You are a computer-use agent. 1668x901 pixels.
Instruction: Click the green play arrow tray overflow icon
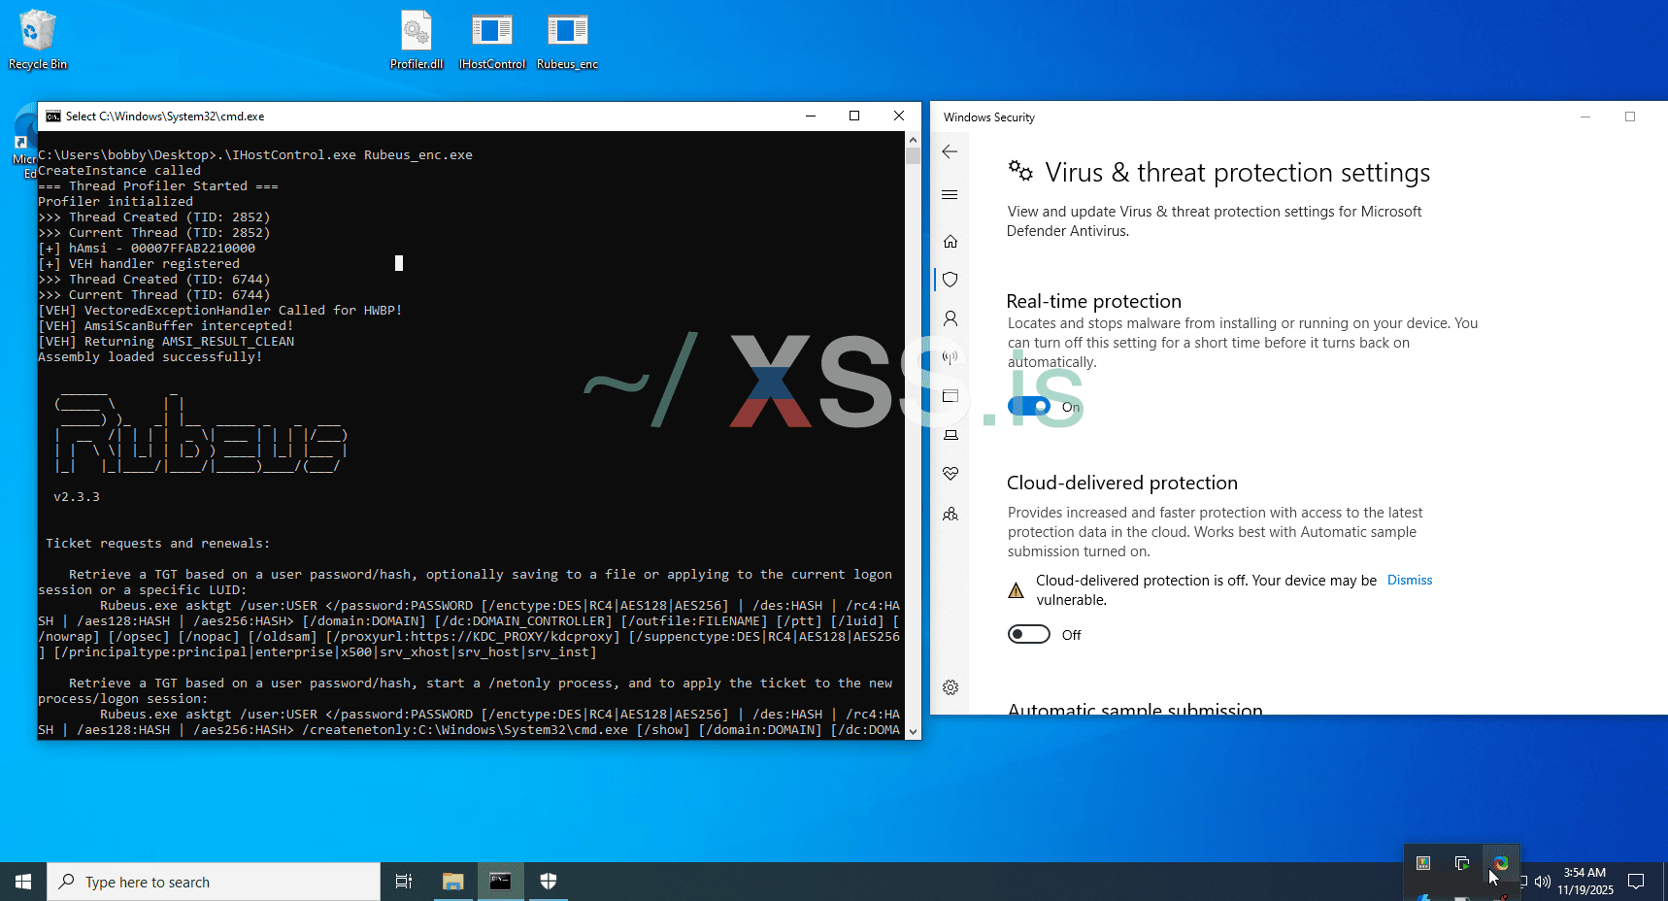pos(1462,863)
